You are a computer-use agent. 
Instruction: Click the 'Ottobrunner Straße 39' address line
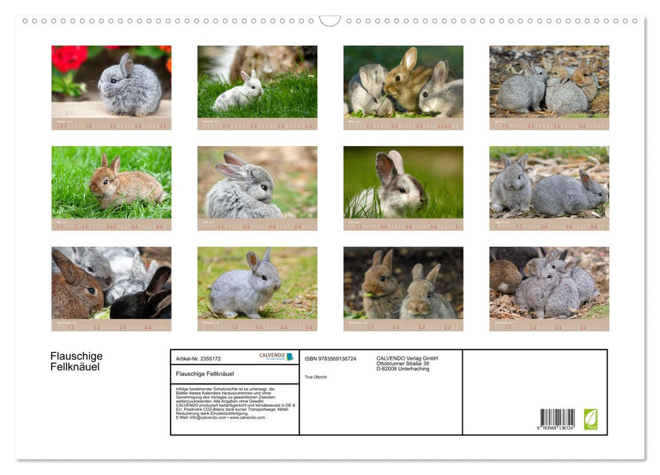[403, 364]
